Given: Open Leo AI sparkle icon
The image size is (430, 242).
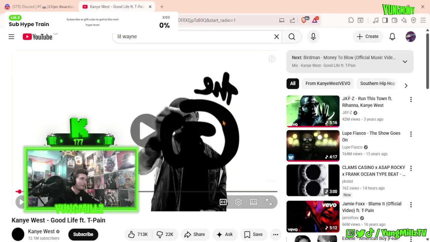Looking at the screenshot, I should tap(404, 20).
